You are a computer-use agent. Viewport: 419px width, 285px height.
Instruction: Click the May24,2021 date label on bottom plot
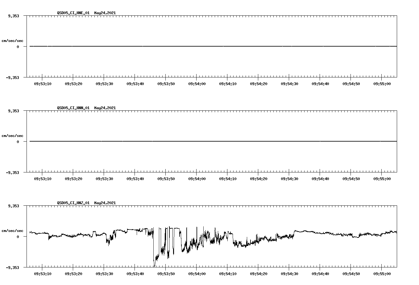(104, 203)
